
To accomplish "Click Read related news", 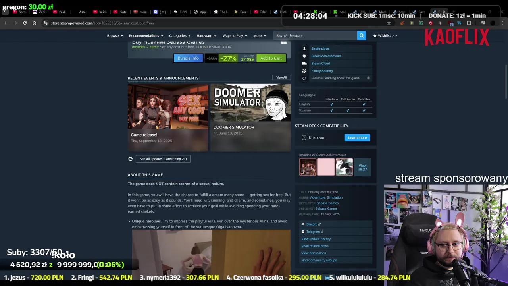I will click(x=315, y=246).
